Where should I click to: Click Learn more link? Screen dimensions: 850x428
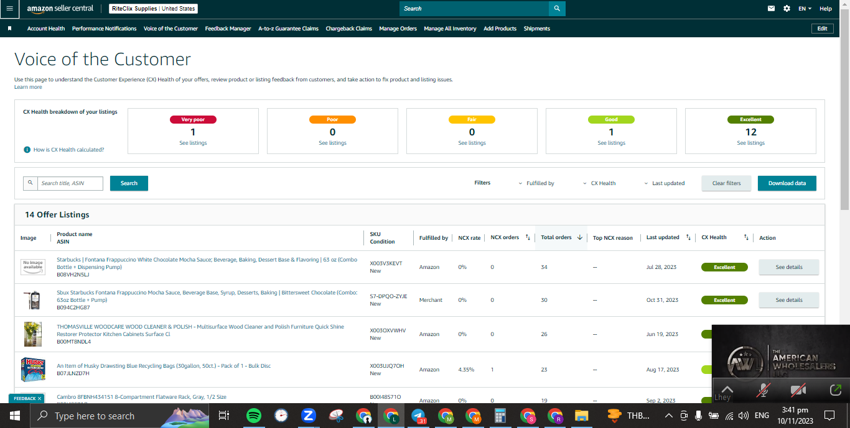(28, 87)
